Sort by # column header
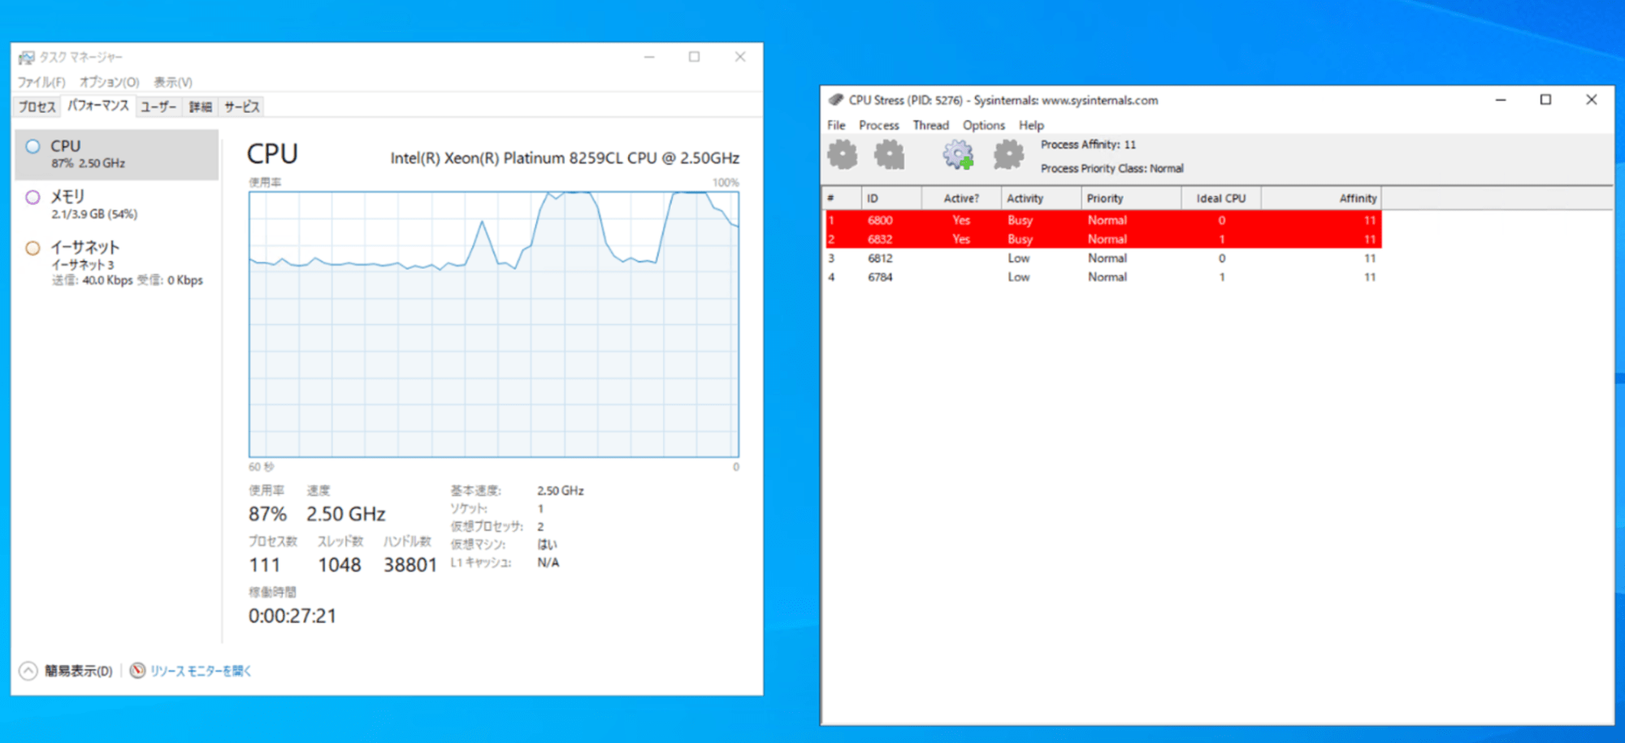Screen dimensions: 1625x743 [x=843, y=198]
